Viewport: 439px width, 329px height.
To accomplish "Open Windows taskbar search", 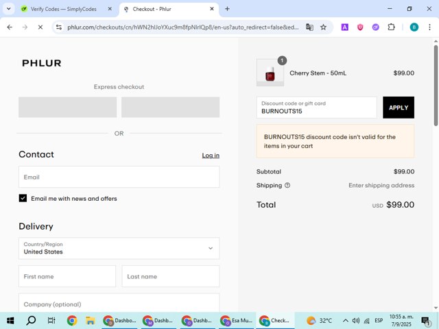I will click(31, 321).
